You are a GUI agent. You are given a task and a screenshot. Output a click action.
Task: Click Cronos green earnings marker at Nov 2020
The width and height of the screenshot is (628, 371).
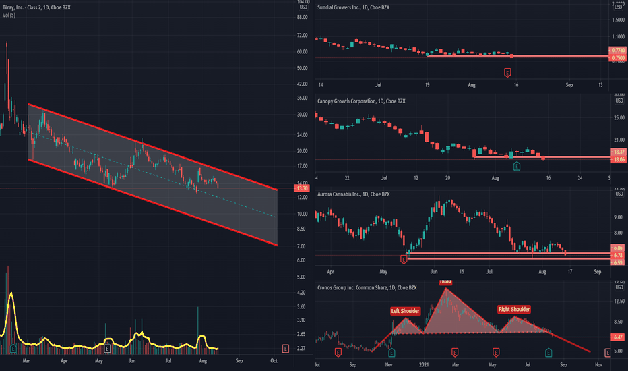[391, 353]
